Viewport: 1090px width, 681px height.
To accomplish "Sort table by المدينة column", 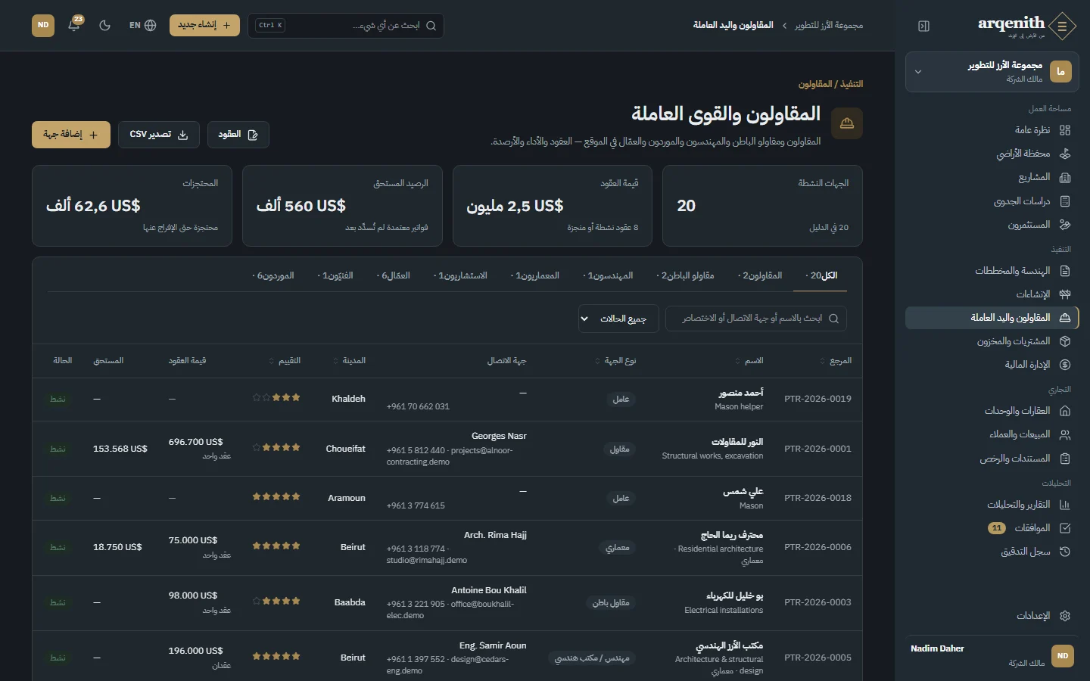I will point(350,361).
